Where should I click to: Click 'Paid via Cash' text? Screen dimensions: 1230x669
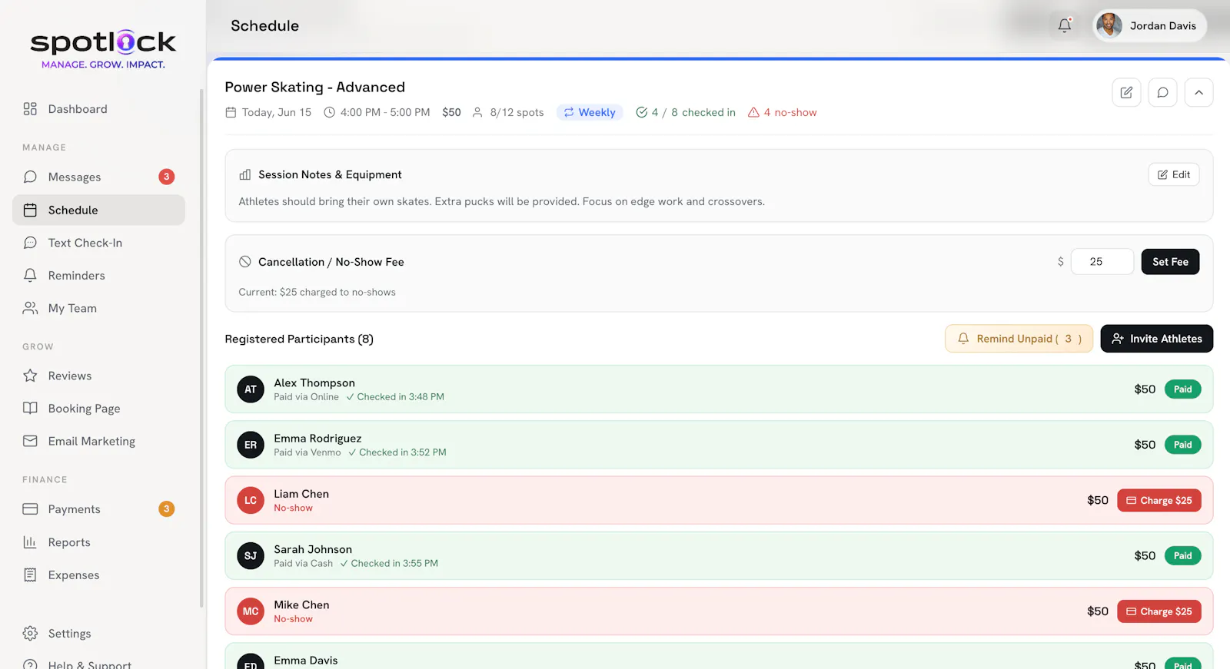coord(304,563)
